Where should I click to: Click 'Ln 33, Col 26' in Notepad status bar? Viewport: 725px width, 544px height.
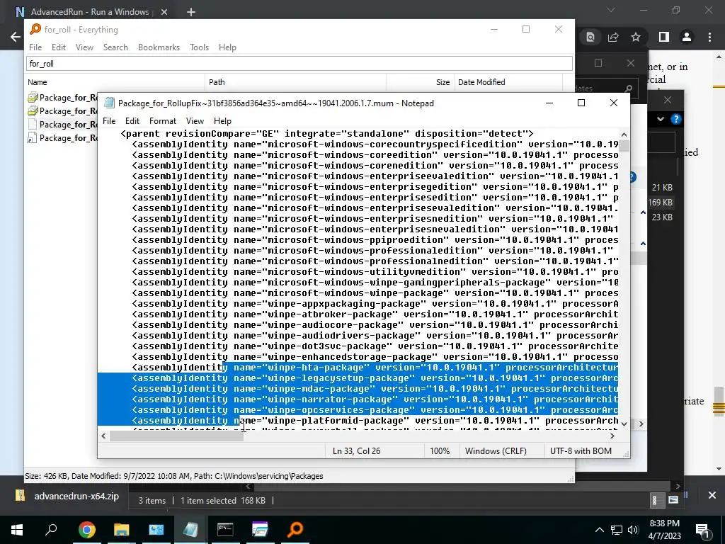click(x=357, y=451)
